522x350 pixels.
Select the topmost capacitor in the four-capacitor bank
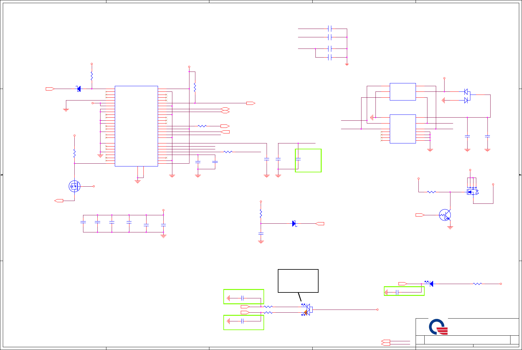pos(330,29)
